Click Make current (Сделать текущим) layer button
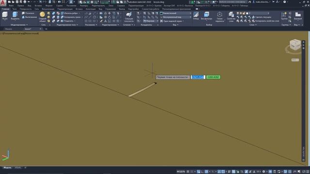 [261, 17]
